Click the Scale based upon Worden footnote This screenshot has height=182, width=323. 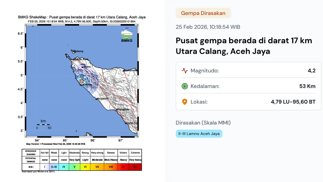coord(38,172)
